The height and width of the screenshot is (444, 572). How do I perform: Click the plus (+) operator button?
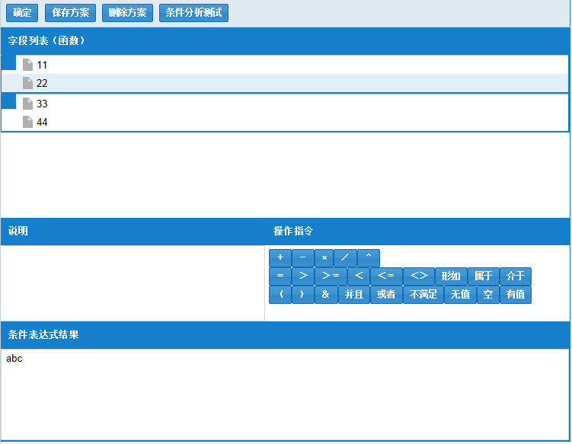tap(280, 258)
